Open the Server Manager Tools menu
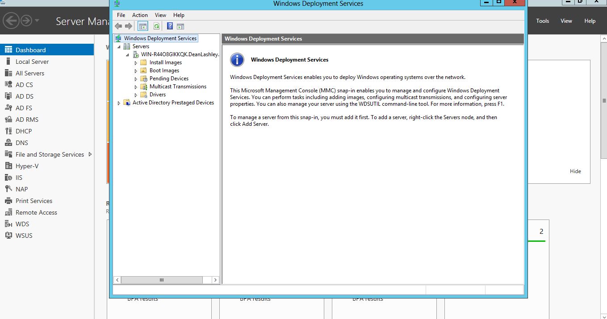 [542, 21]
